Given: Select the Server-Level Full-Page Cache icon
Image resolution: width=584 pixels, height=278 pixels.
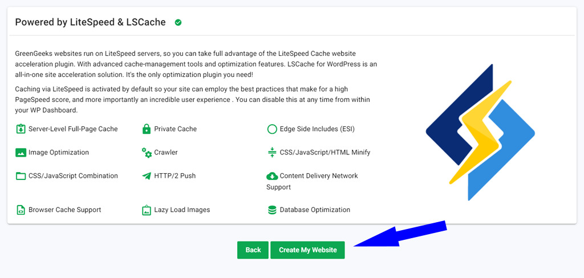Looking at the screenshot, I should click(21, 129).
